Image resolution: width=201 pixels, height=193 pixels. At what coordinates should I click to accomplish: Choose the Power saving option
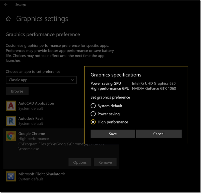pos(93,114)
